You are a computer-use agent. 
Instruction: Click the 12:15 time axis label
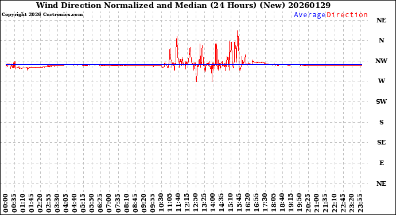187,204
